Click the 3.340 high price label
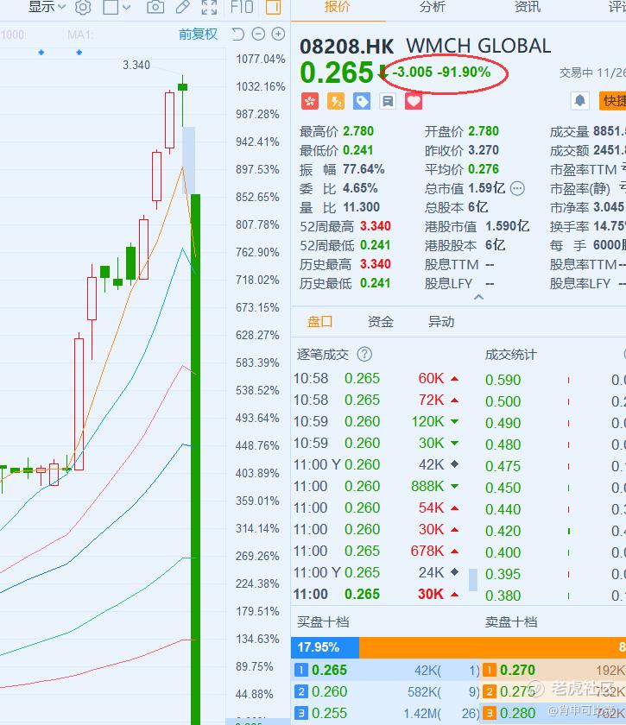The width and height of the screenshot is (626, 725). coord(136,66)
